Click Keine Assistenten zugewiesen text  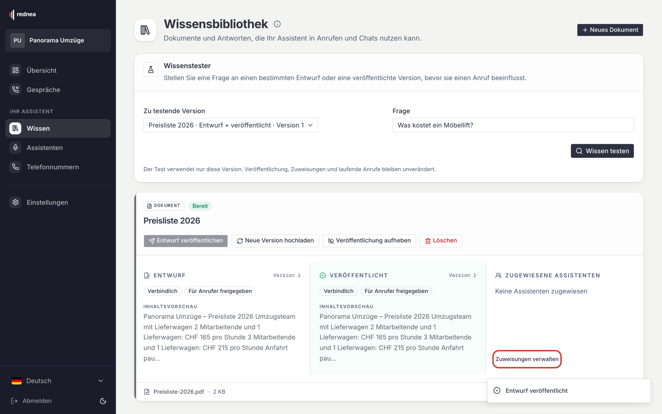[541, 291]
